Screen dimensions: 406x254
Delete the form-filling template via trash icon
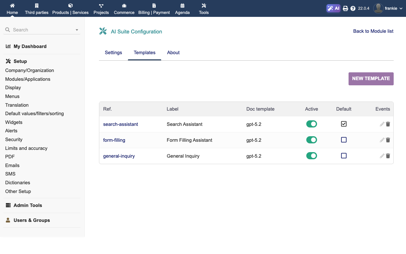[388, 140]
